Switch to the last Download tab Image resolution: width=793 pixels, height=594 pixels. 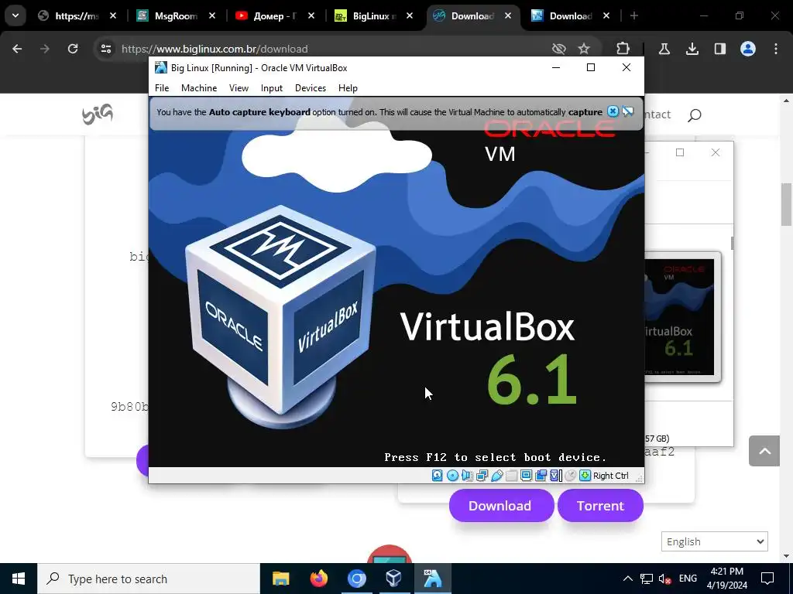coord(571,16)
